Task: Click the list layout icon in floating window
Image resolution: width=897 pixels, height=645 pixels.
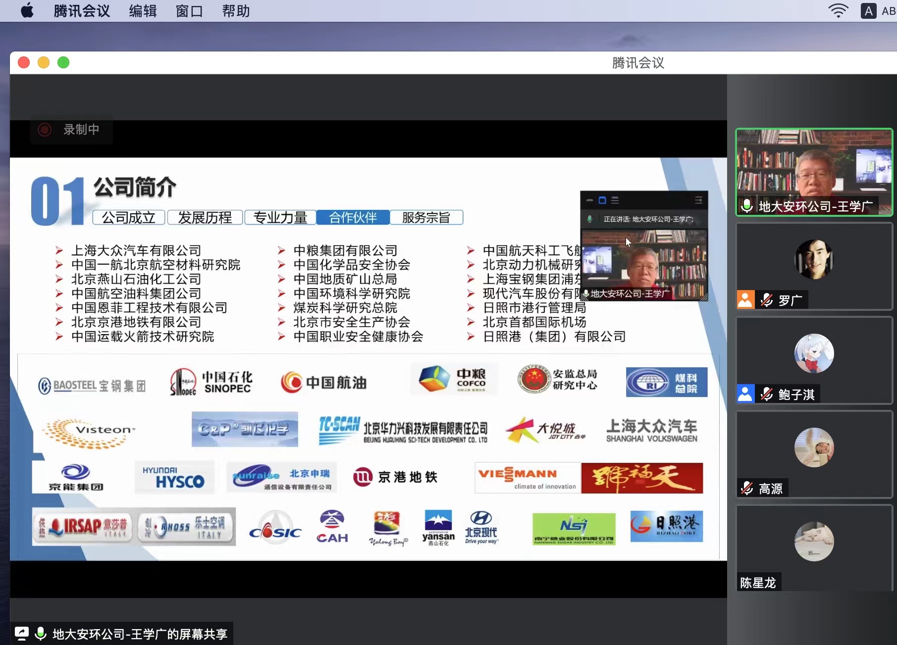Action: click(615, 200)
